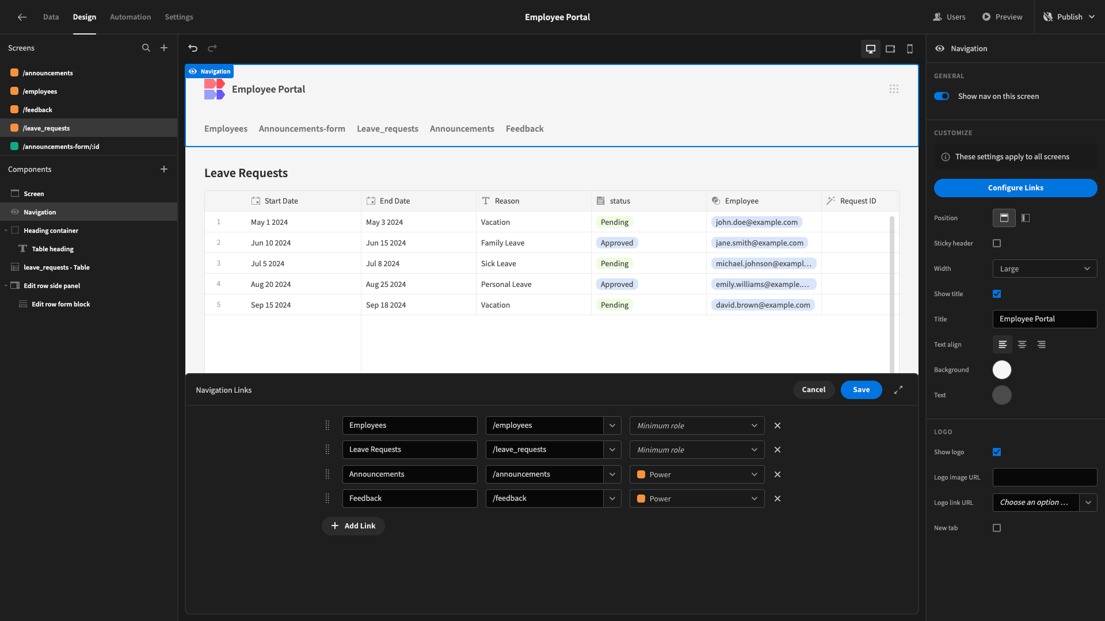Uncheck the Show logo checkbox
The height and width of the screenshot is (621, 1105).
(997, 452)
